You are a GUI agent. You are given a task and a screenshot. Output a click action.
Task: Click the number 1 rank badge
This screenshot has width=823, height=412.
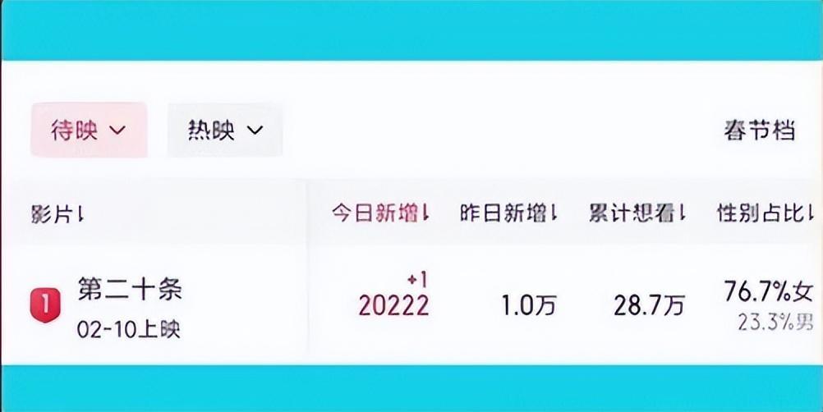point(46,305)
